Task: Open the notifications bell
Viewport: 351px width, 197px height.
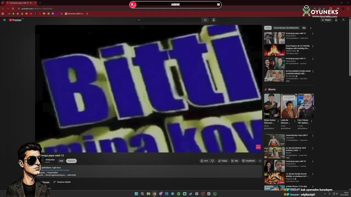Action: 336,20
